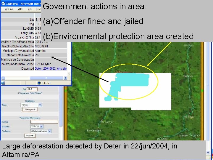Viewport: 213px width, 160px height.
Task: Click the Sul coordinate input field
Action: 32,89
